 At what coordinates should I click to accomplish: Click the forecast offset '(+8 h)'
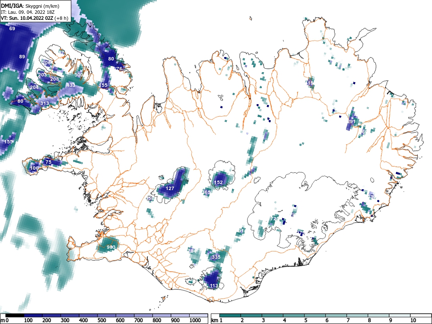pyautogui.click(x=61, y=18)
